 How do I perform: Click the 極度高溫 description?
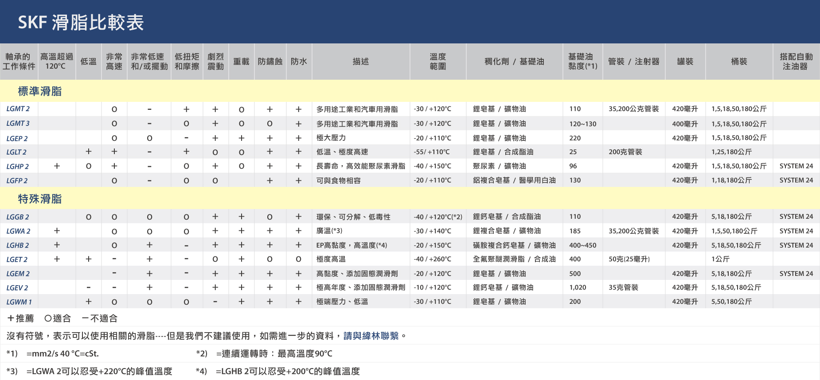(331, 259)
